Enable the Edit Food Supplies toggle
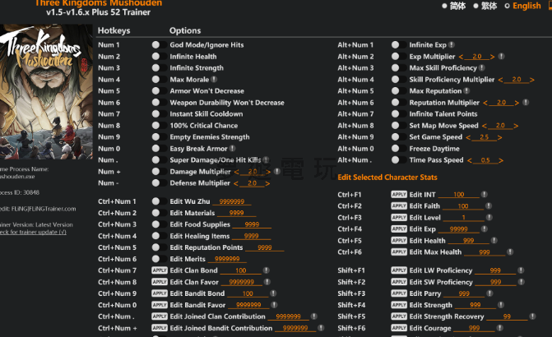 click(159, 224)
